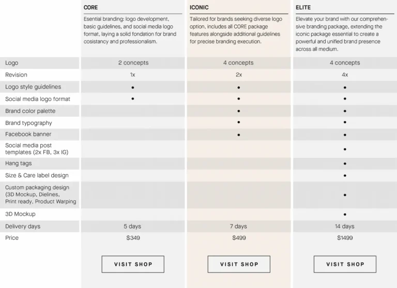Click the $349 price
Screen dimensions: 397x288
tap(133, 238)
